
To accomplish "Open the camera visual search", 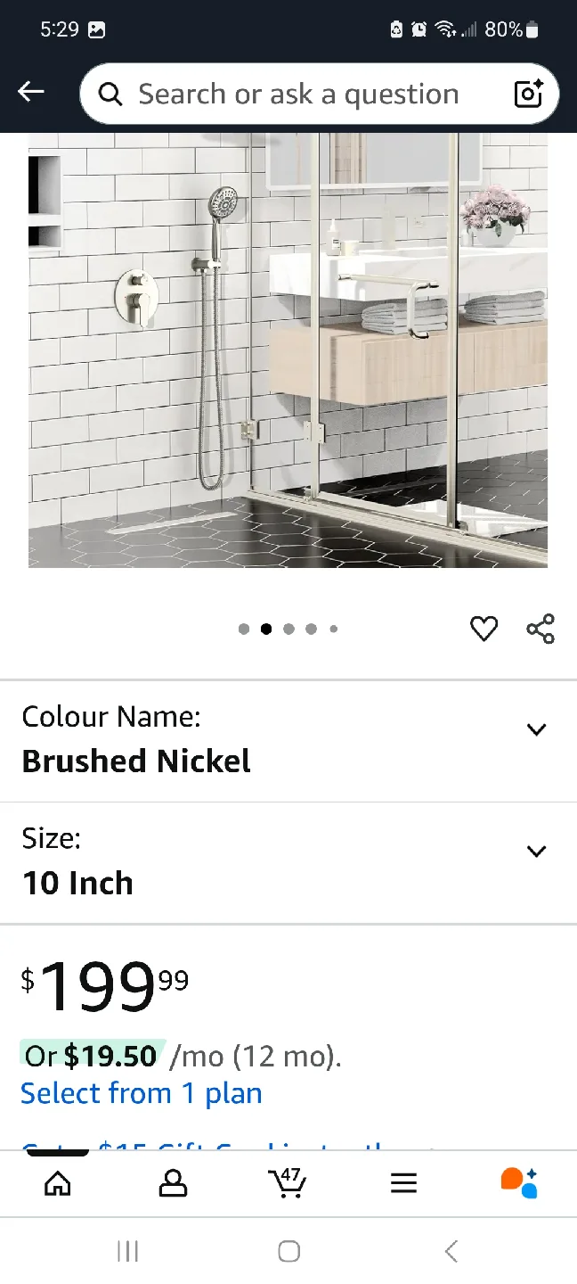I will click(527, 94).
